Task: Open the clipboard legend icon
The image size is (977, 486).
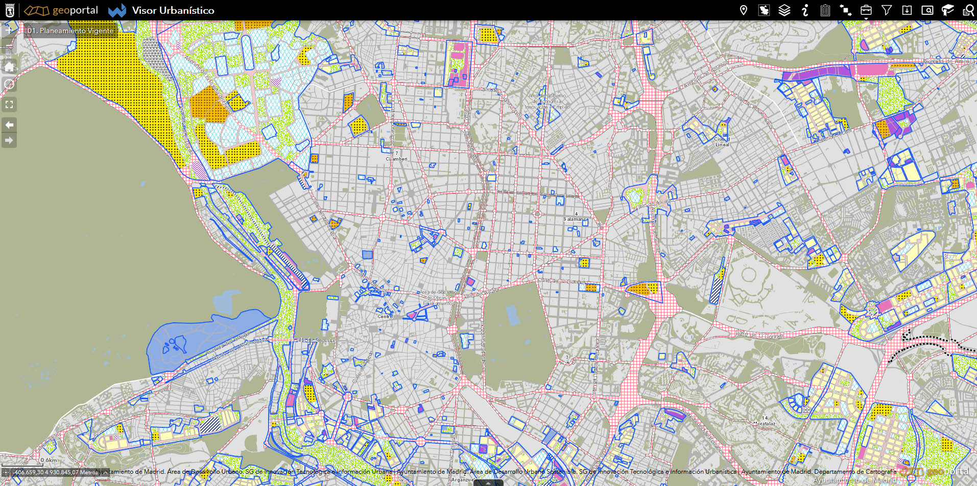Action: coord(825,10)
